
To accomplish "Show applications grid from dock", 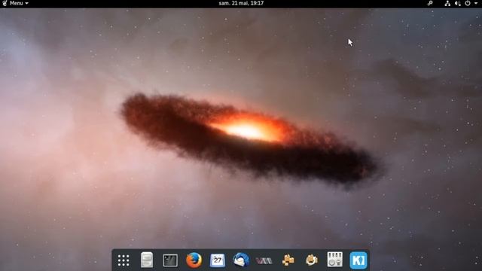I will [x=124, y=260].
